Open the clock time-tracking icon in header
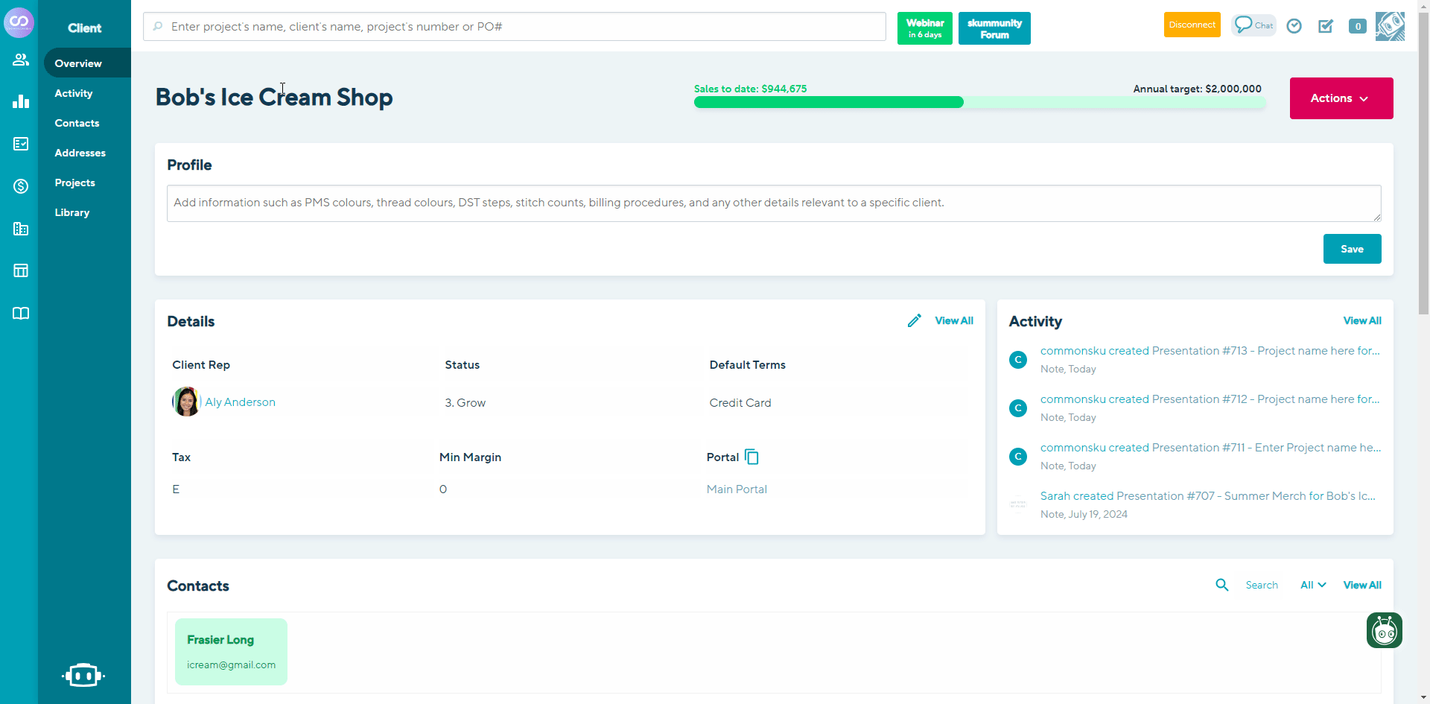1430x704 pixels. click(1294, 26)
